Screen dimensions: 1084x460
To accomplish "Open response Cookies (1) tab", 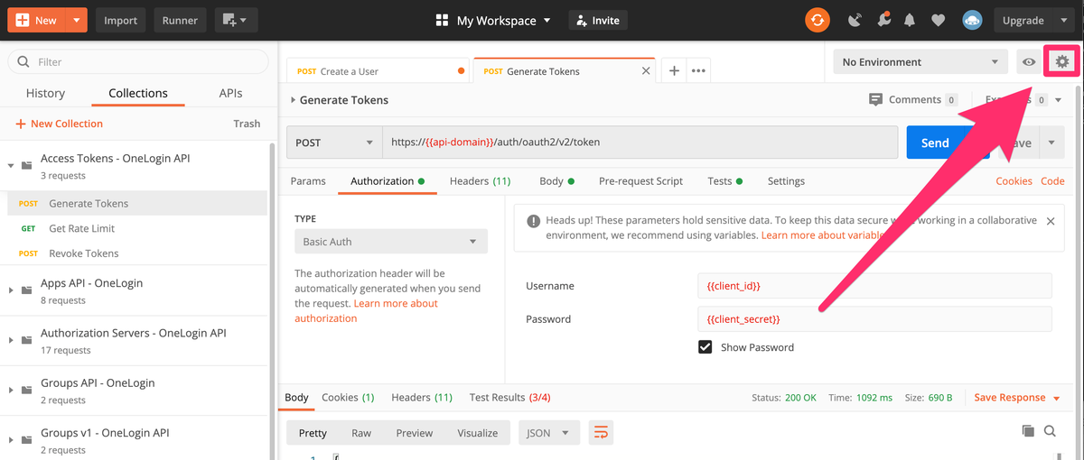I will (348, 397).
